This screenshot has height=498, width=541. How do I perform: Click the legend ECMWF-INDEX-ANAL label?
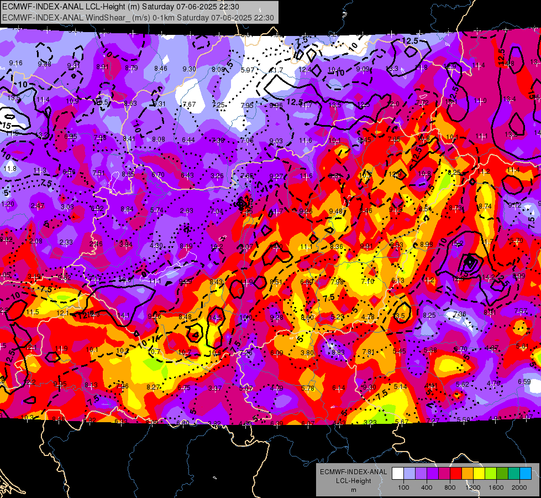[x=353, y=472]
